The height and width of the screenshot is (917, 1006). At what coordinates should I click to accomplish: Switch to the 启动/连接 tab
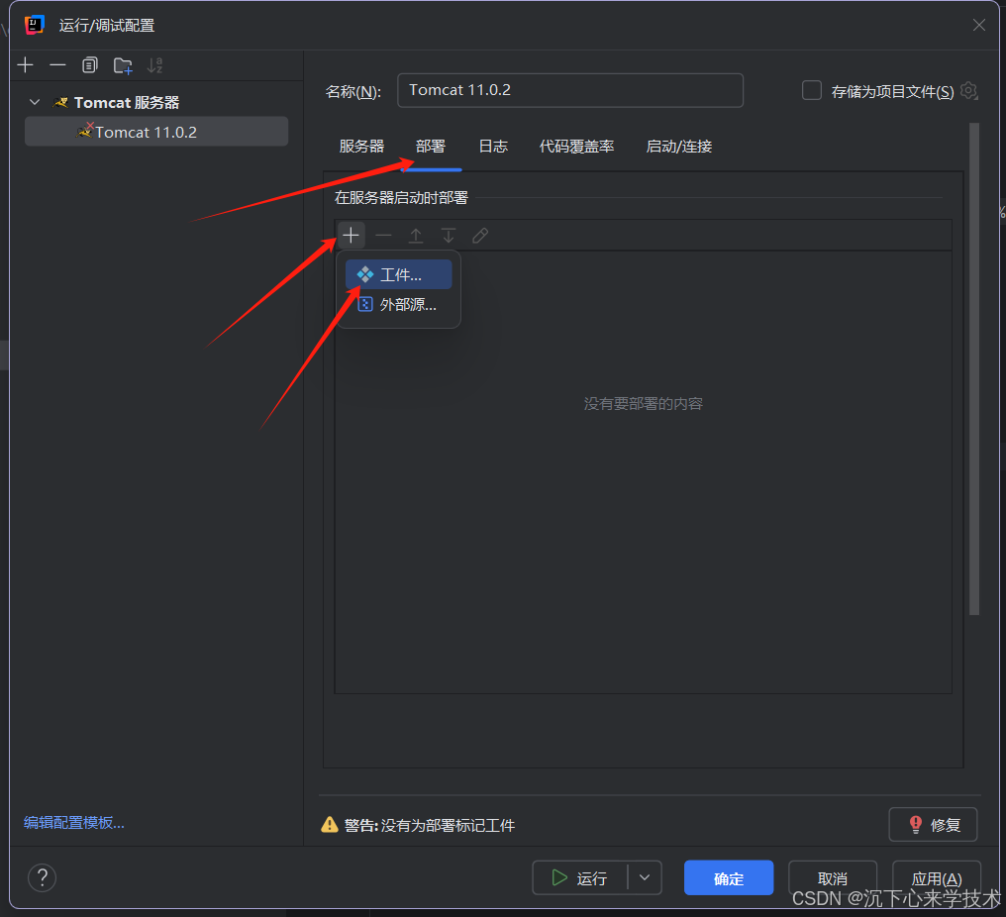tap(679, 147)
